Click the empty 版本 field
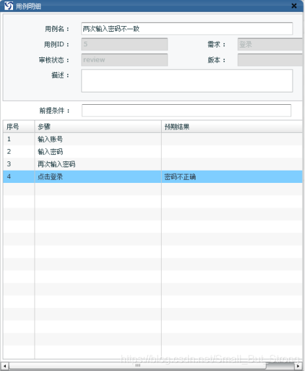This screenshot has height=371, width=305. coord(270,60)
